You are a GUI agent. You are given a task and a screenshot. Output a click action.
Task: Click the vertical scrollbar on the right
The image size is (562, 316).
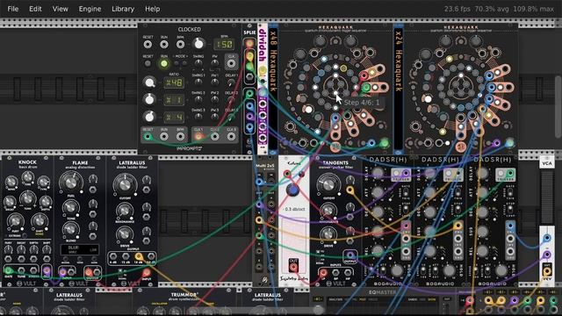click(x=558, y=106)
